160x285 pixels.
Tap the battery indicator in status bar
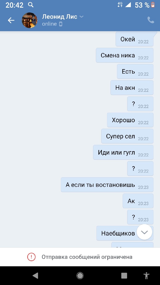coord(153,5)
